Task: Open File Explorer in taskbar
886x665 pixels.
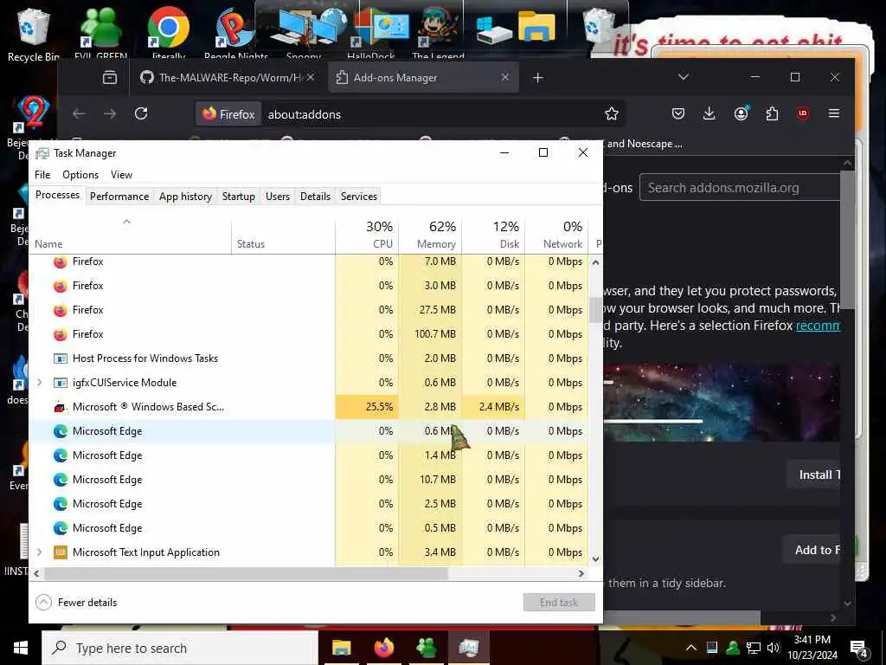Action: coord(341,648)
